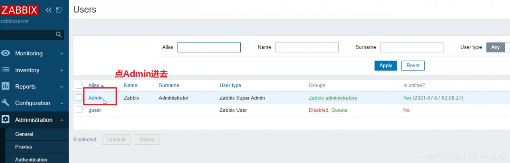The image size is (510, 163).
Task: Focus the Name filter field
Action: [x=307, y=47]
